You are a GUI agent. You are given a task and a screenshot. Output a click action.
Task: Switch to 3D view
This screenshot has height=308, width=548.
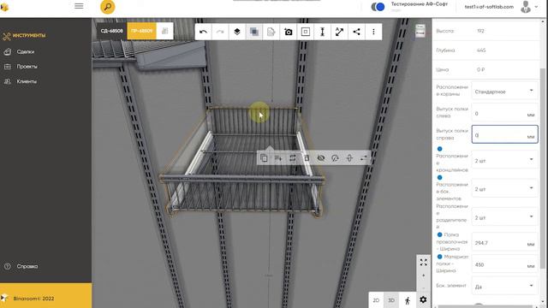pyautogui.click(x=391, y=300)
